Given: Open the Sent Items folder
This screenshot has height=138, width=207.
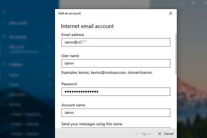Looking at the screenshot, I should click(x=17, y=95).
